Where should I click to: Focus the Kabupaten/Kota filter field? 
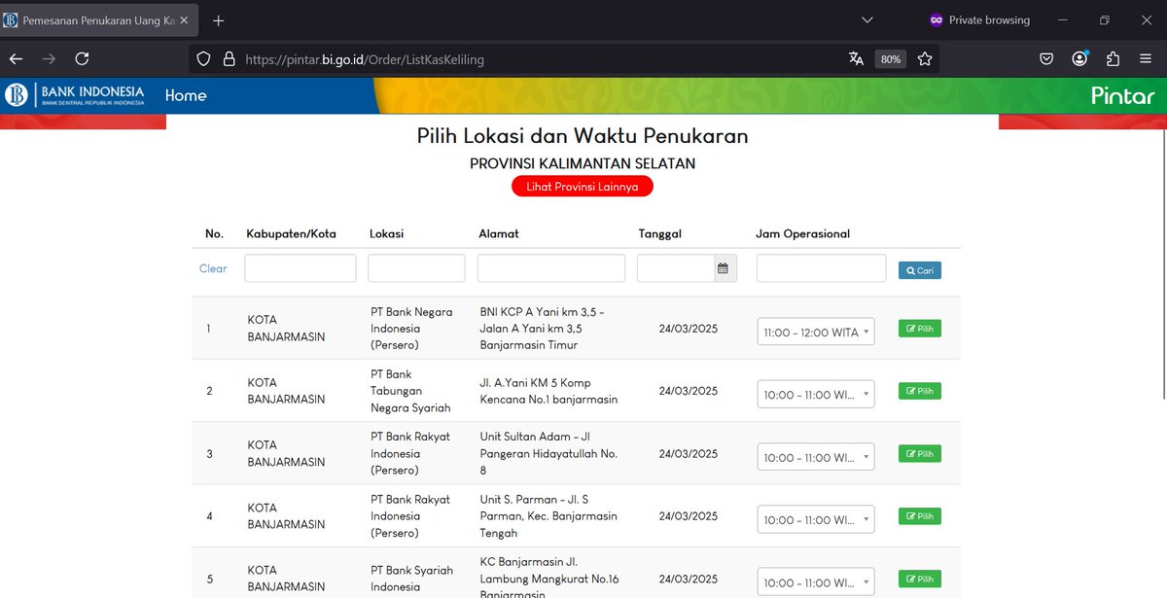tap(301, 268)
